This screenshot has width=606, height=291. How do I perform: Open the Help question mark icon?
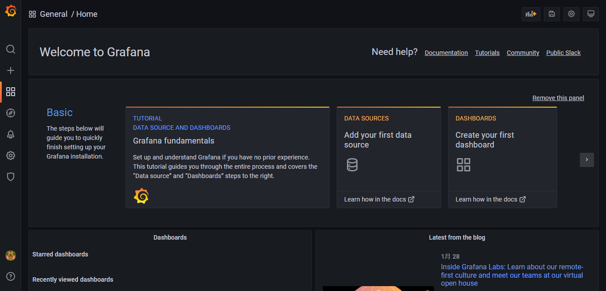[x=11, y=276]
